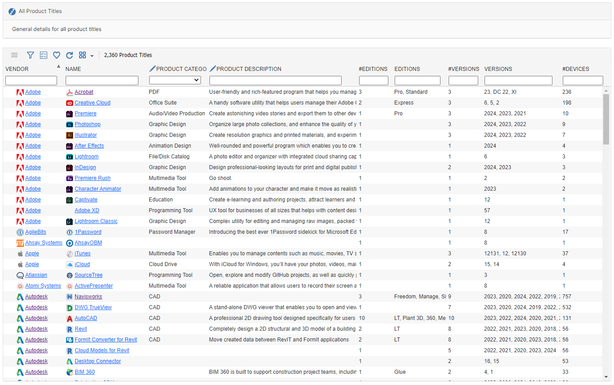Screen dimensions: 614x385
Task: Click the SourceTree product icon
Action: tap(70, 276)
